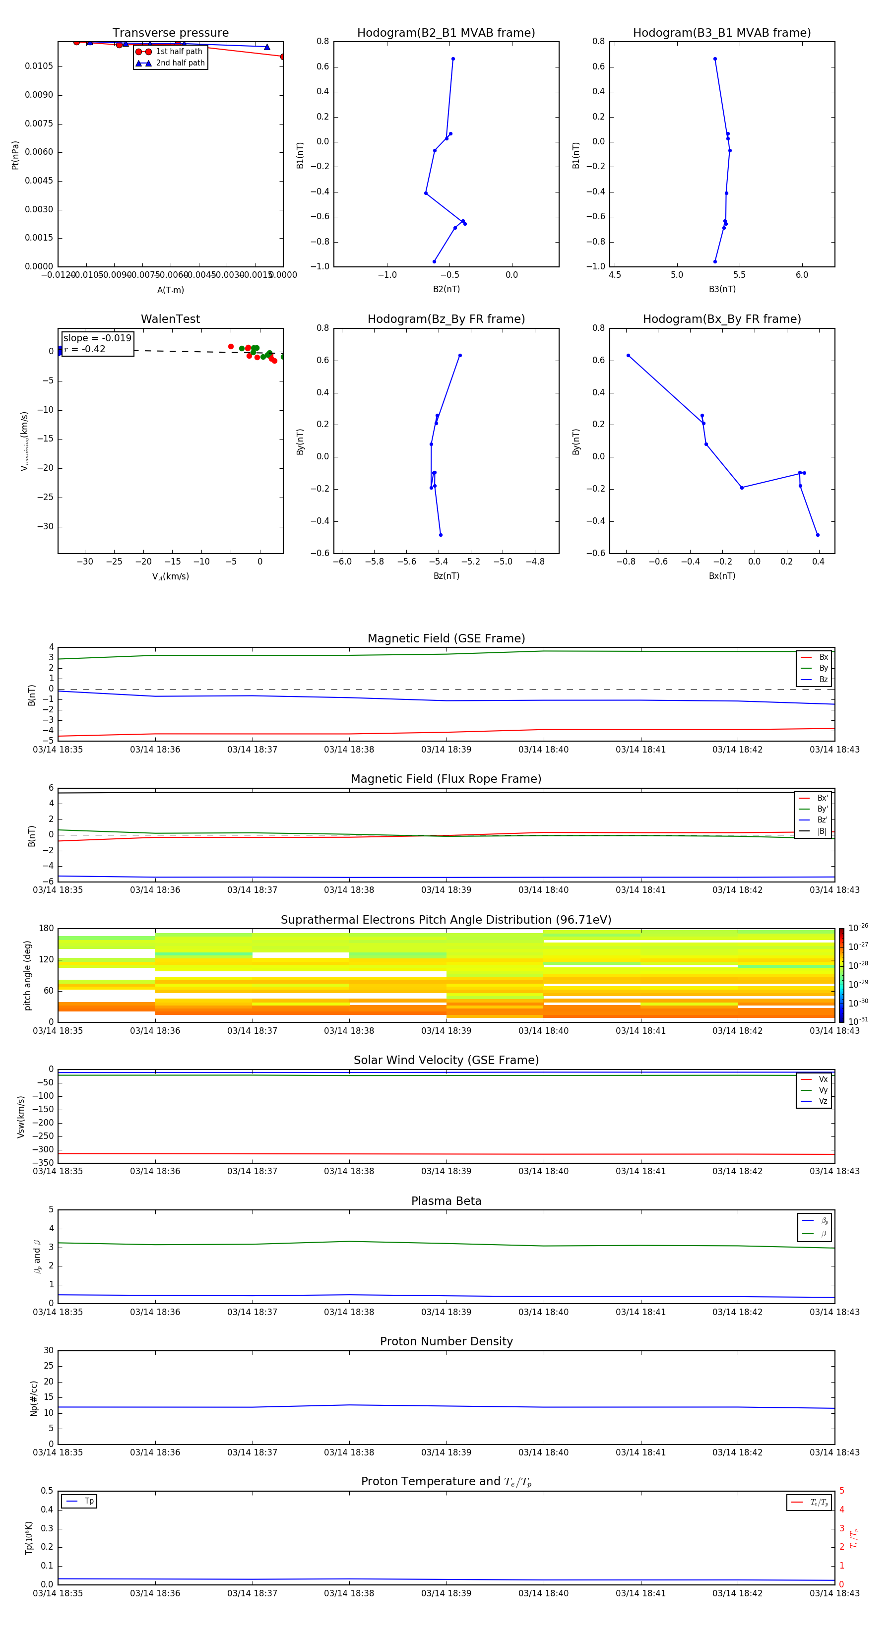Click the "Hodogram(Bx_By FR frame)" title

722,319
